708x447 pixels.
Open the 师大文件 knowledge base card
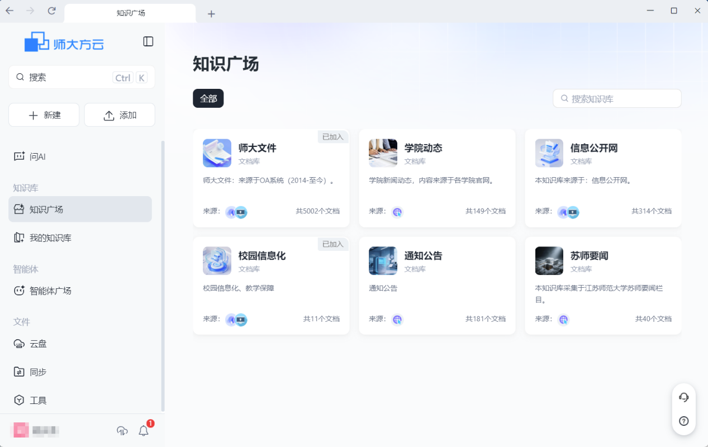tap(271, 178)
